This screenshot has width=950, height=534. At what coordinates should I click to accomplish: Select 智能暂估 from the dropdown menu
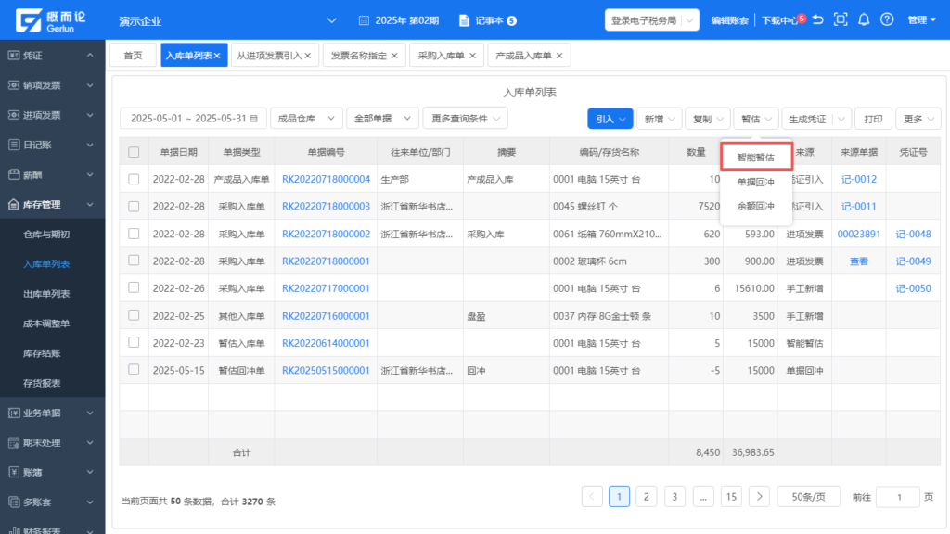pos(756,157)
